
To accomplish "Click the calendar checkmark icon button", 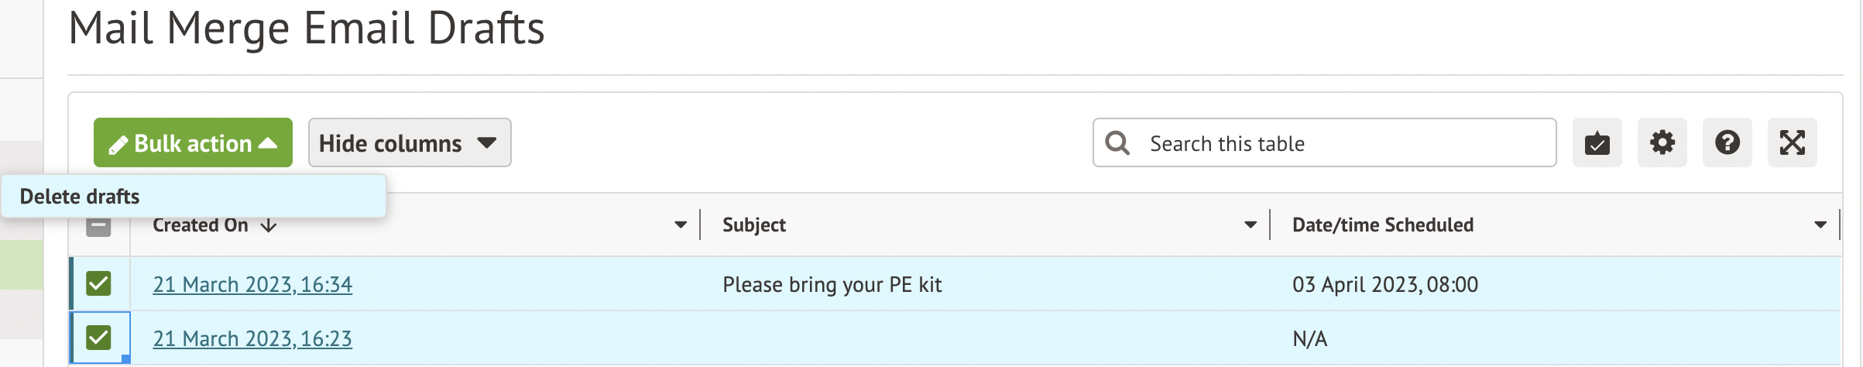I will pos(1597,143).
